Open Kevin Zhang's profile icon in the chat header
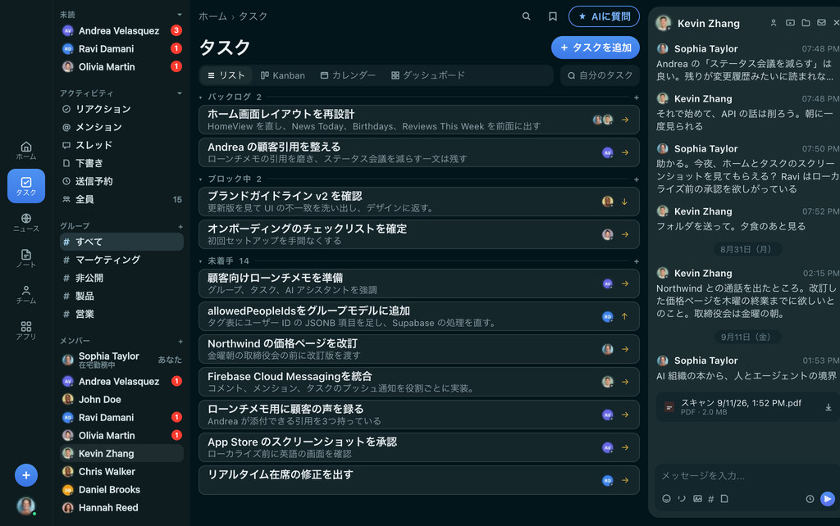The height and width of the screenshot is (526, 840). (x=773, y=23)
